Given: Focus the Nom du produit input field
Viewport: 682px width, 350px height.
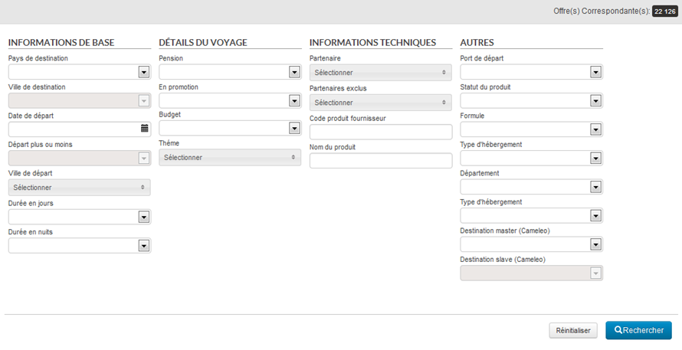Looking at the screenshot, I should [x=381, y=161].
